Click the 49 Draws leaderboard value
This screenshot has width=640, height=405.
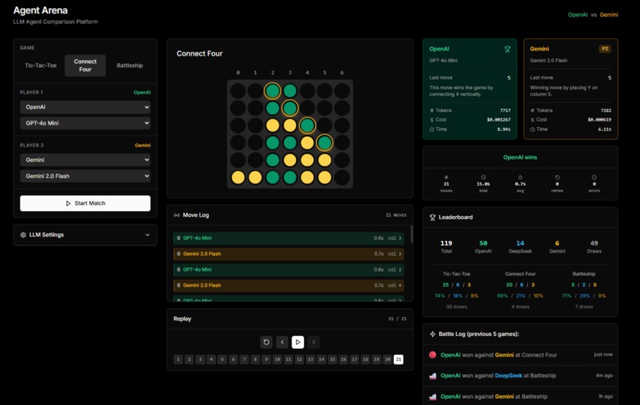[594, 243]
